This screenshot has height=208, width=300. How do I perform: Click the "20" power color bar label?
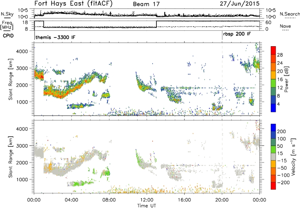tap(280, 71)
